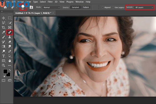Swap foreground and background colors
This screenshot has width=156, height=104.
point(10,70)
